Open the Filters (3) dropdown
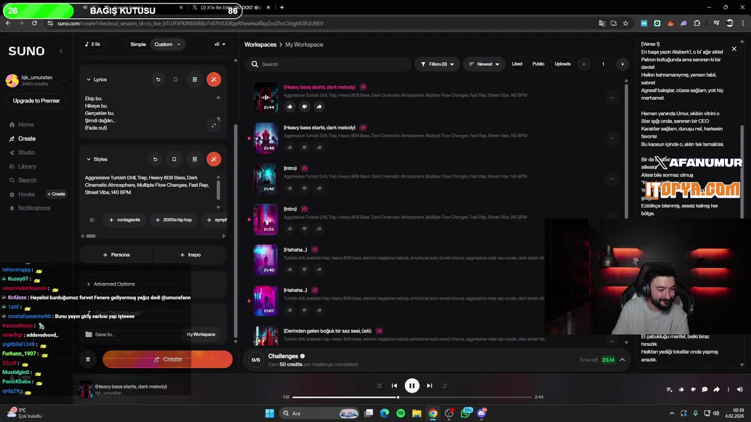Image resolution: width=751 pixels, height=422 pixels. 438,64
